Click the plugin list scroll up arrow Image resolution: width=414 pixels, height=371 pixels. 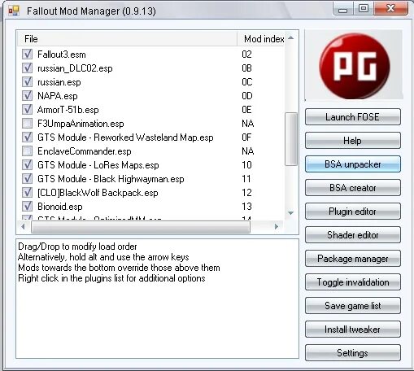tap(291, 37)
